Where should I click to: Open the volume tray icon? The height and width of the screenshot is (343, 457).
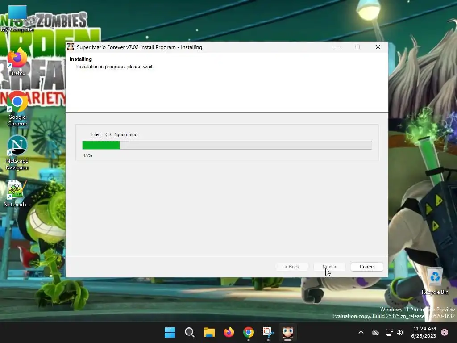400,332
